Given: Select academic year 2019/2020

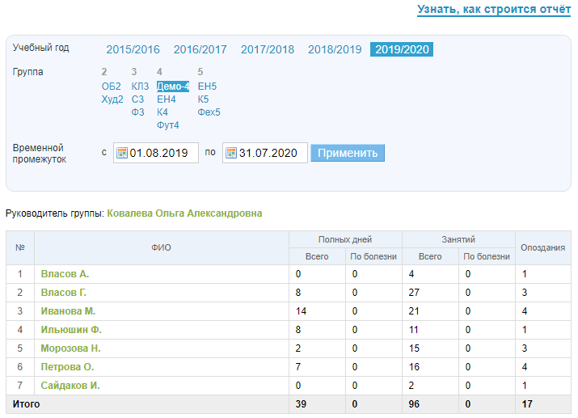Looking at the screenshot, I should [x=402, y=49].
